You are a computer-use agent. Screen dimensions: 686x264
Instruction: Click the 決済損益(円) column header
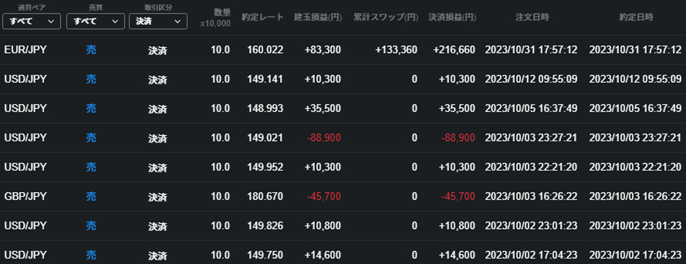pyautogui.click(x=452, y=17)
